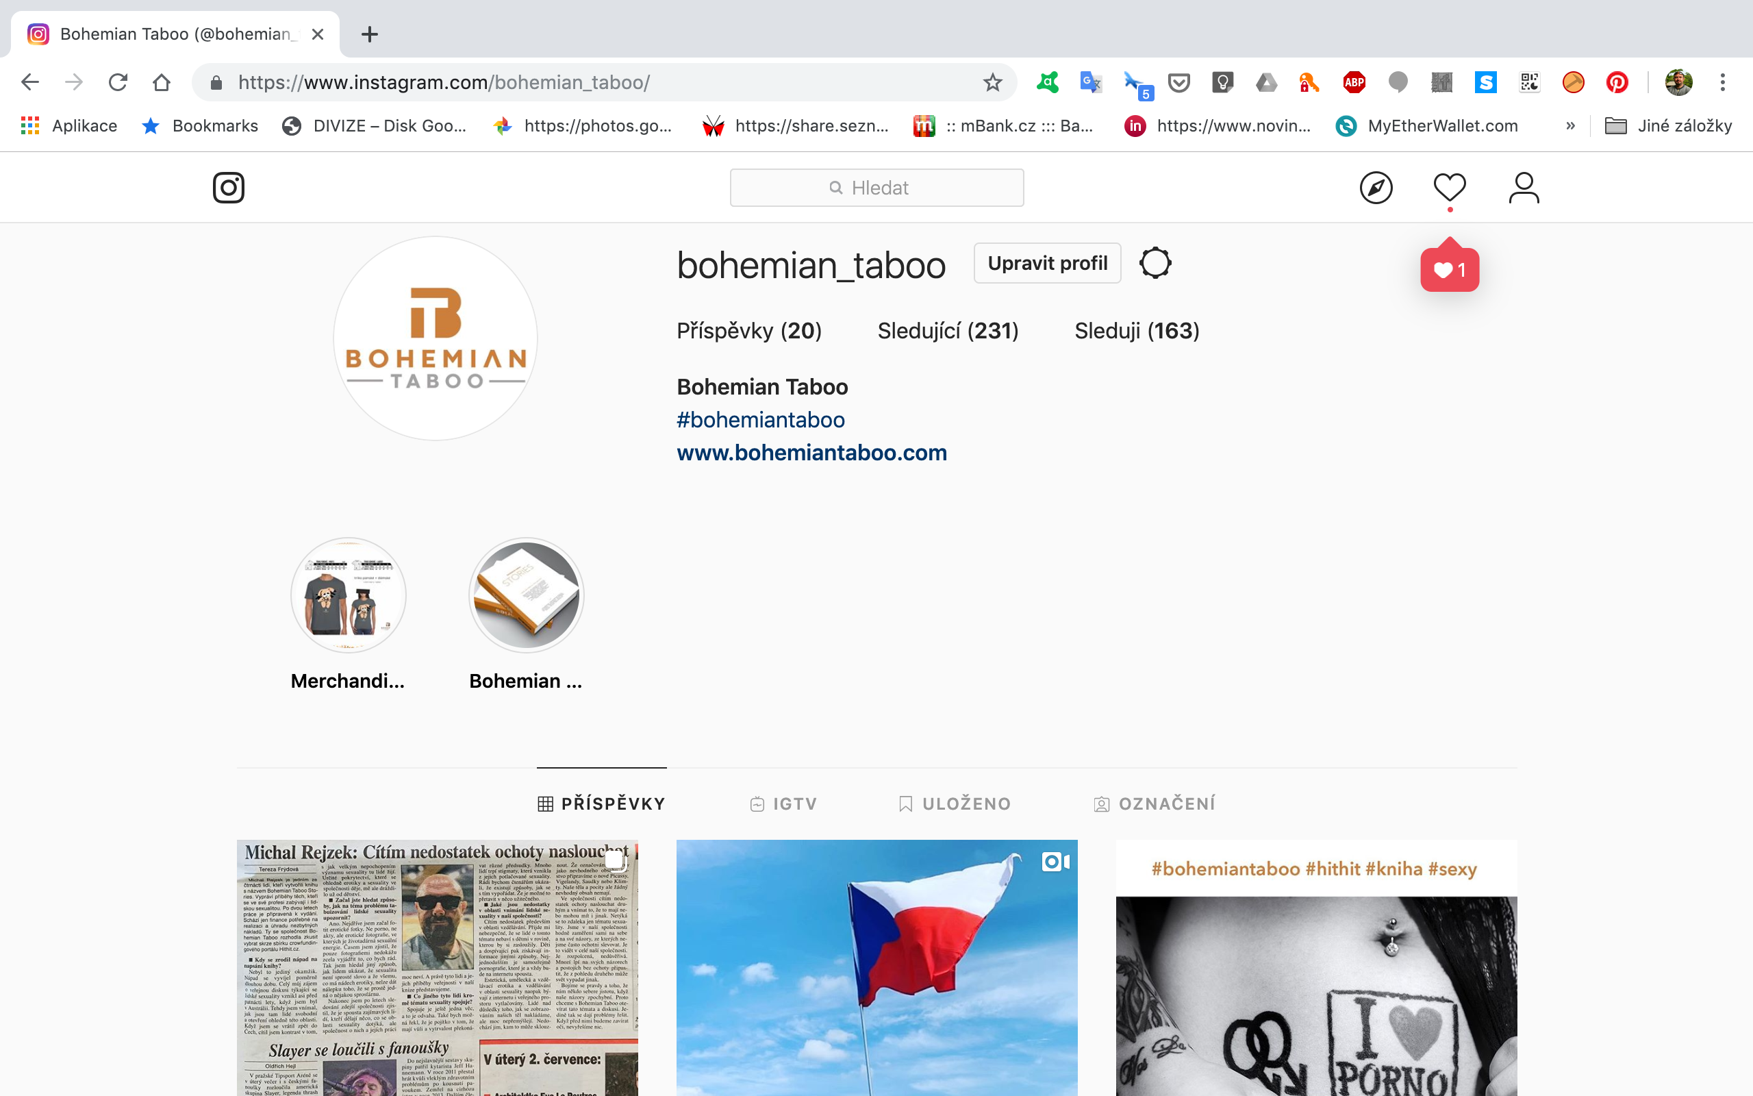
Task: Switch to the IGTV tab
Action: coord(783,803)
